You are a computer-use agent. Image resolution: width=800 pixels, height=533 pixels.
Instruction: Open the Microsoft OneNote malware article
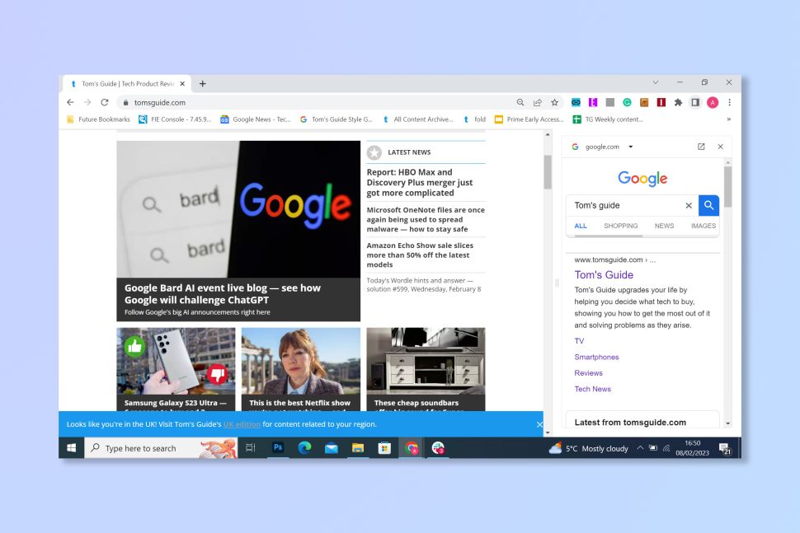pyautogui.click(x=426, y=219)
